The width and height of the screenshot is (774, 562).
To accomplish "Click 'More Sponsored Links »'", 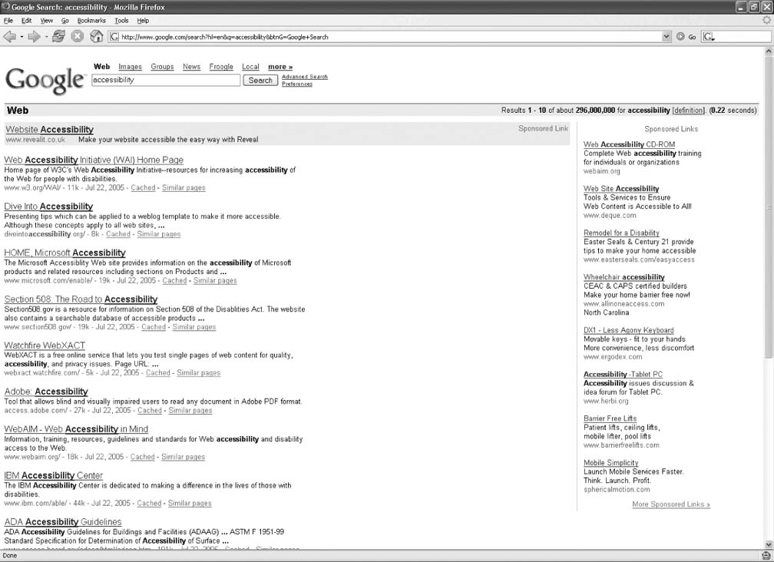I will pos(671,504).
